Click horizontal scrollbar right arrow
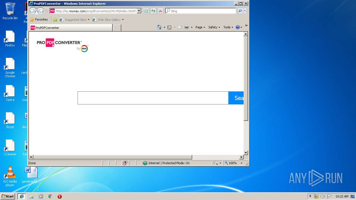 click(241, 157)
